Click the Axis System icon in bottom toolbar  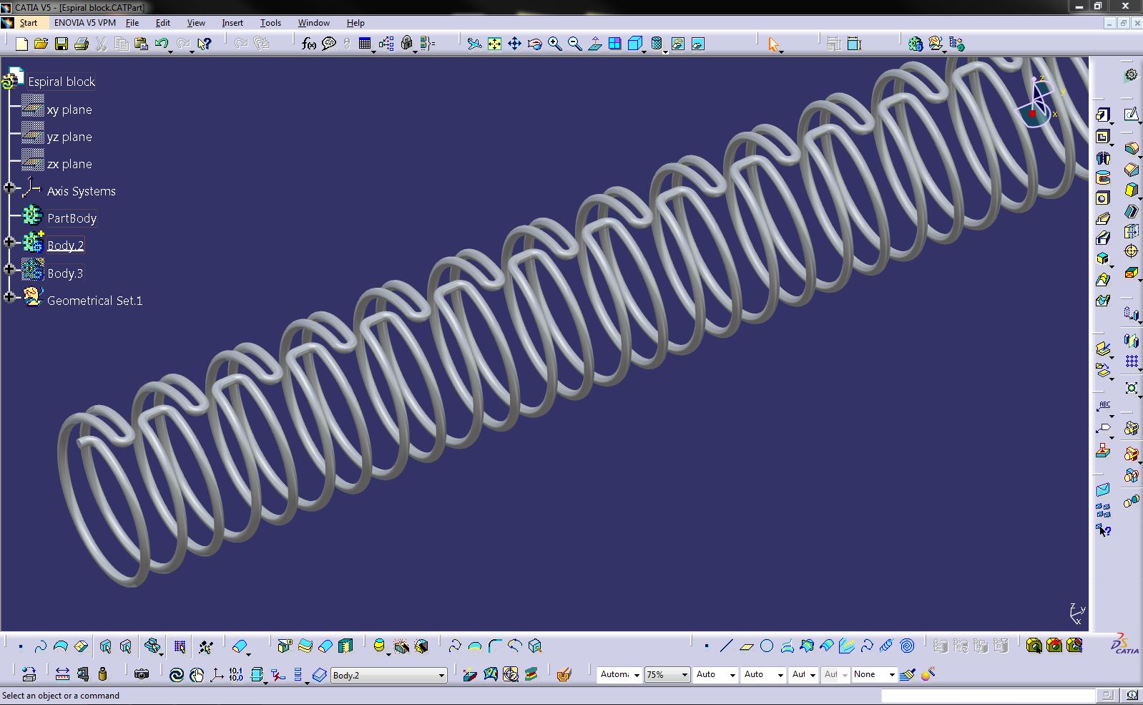point(217,674)
